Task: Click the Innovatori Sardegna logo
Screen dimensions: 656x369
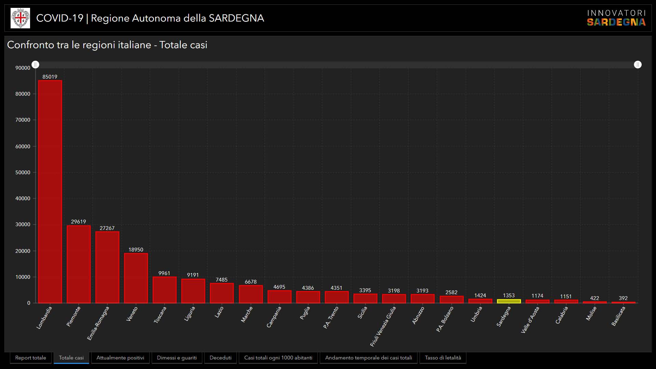Action: tap(616, 18)
